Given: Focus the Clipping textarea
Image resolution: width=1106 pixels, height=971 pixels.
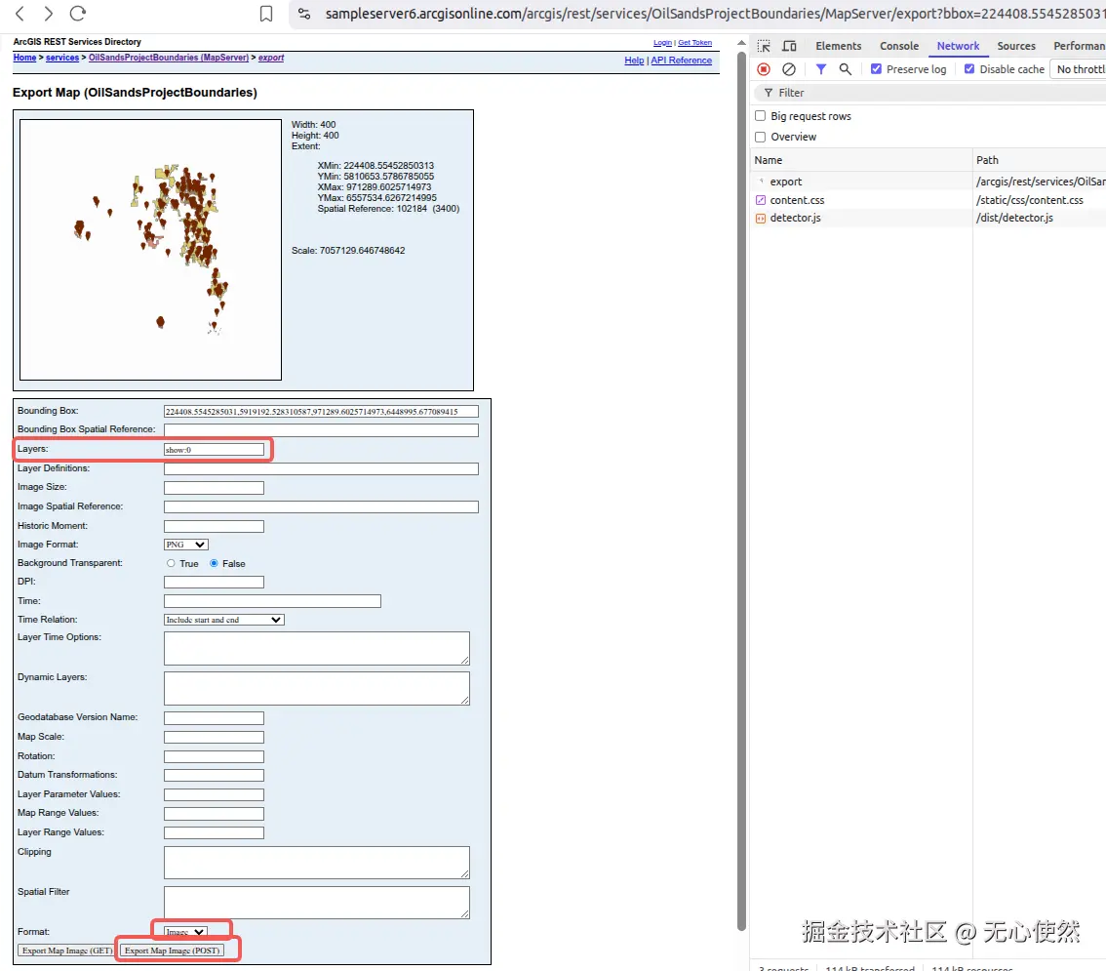Looking at the screenshot, I should (x=317, y=863).
